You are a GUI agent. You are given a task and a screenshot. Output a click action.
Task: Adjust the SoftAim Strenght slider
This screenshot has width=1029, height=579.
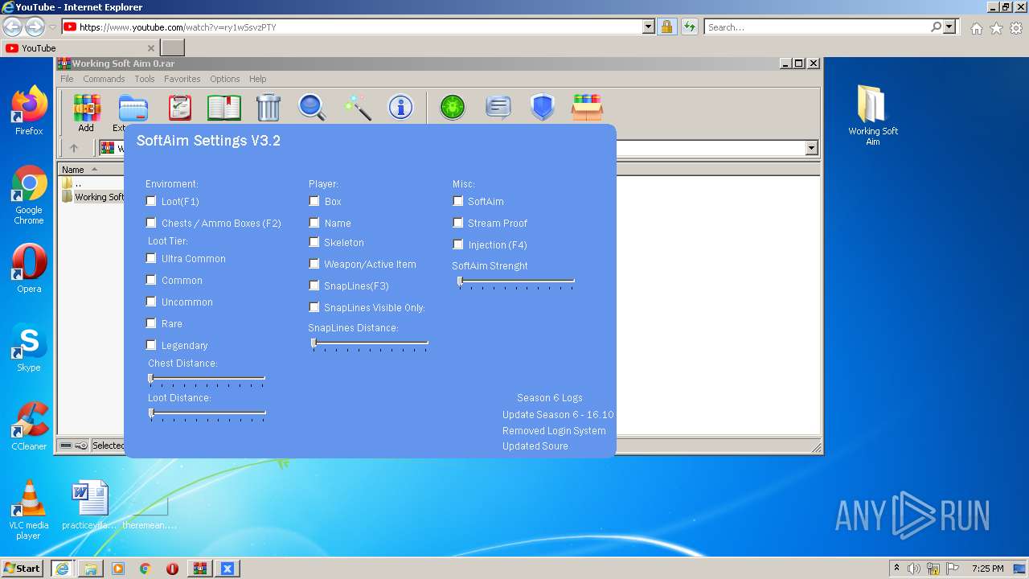(516, 281)
